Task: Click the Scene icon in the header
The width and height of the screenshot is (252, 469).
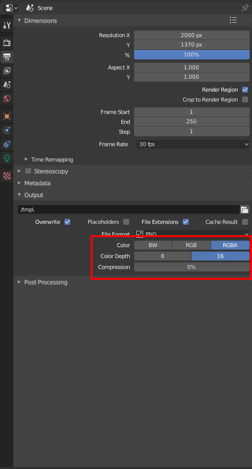Action: pos(30,8)
